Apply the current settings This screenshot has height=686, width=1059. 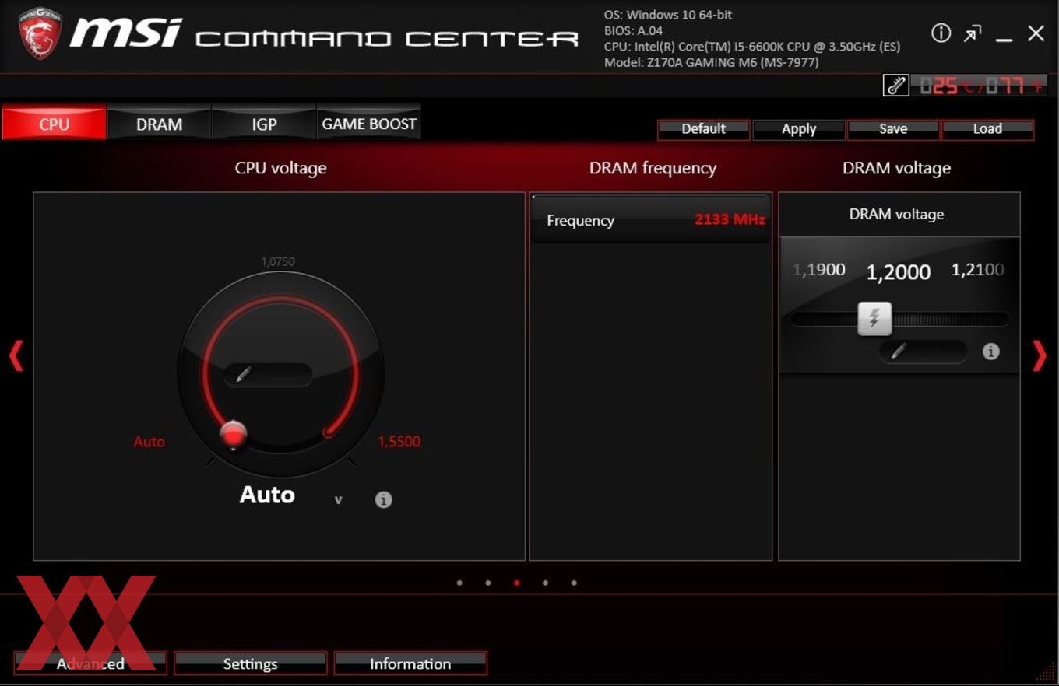[798, 129]
